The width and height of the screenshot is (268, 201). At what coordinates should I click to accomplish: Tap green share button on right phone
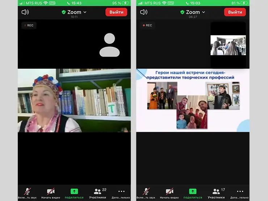click(x=193, y=193)
